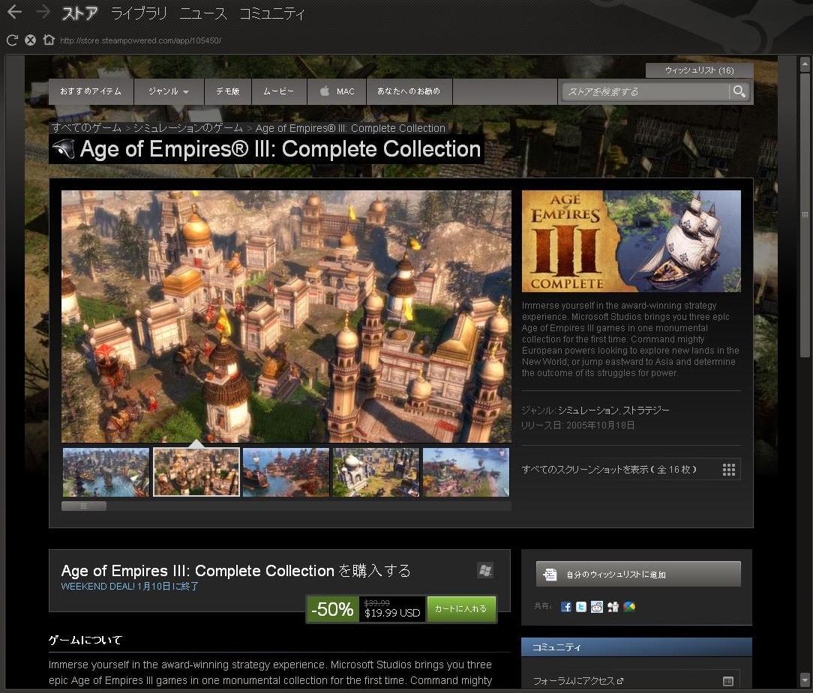813x693 pixels.
Task: Click リリース日: 2005年10月18日 text
Action: [x=578, y=426]
